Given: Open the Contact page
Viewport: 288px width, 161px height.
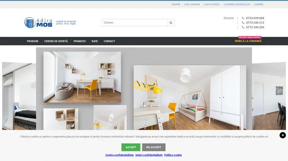Looking at the screenshot, I should pos(109,41).
